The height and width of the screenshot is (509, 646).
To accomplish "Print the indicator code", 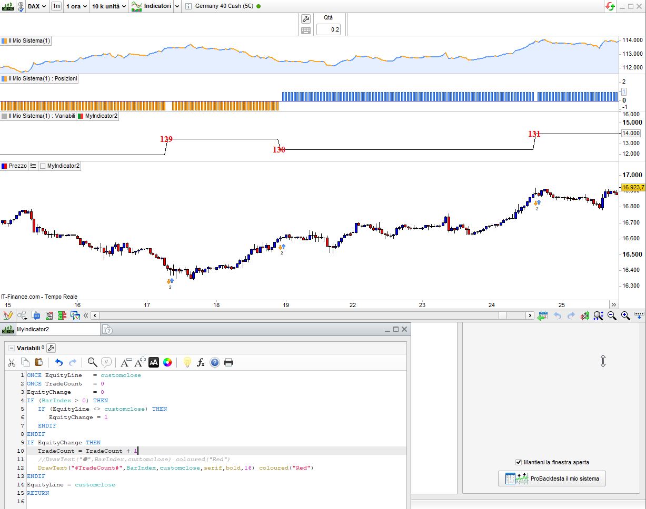I will pos(228,362).
